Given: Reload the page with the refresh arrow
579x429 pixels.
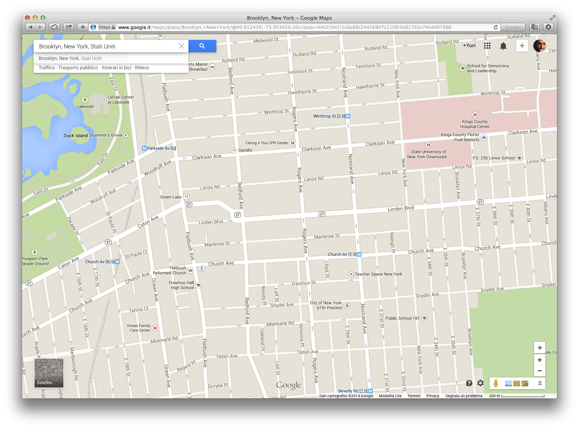Looking at the screenshot, I should pyautogui.click(x=495, y=27).
